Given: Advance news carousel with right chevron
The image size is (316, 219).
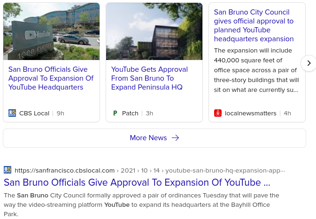Looking at the screenshot, I should click(x=309, y=63).
